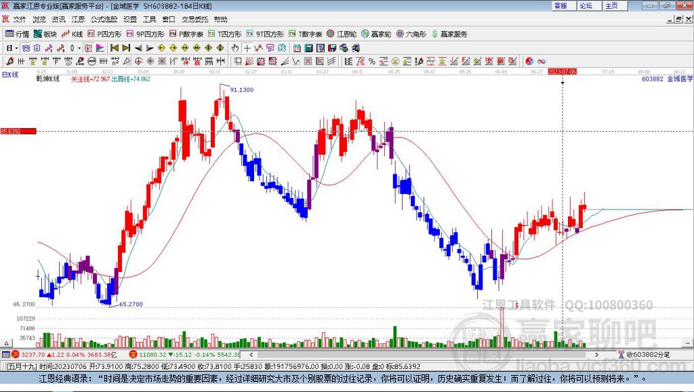Open the 行情 quotes toolbar button
Viewport: 694px width, 392px height.
coord(17,34)
